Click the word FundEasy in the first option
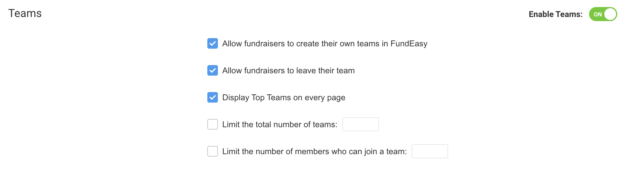This screenshot has width=629, height=170. [409, 44]
